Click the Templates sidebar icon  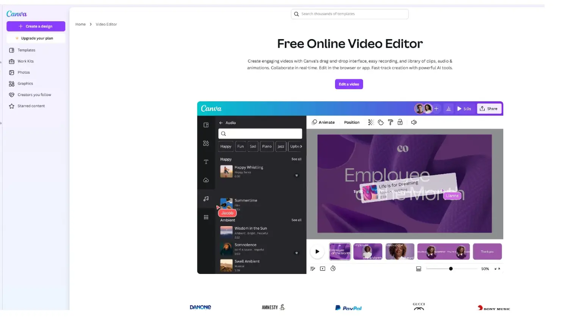12,50
